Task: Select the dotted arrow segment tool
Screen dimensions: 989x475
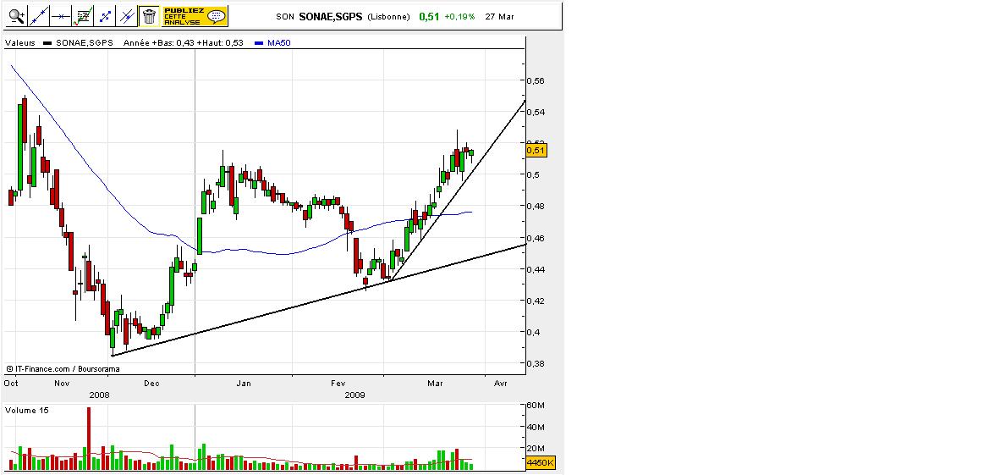Action: click(x=105, y=16)
